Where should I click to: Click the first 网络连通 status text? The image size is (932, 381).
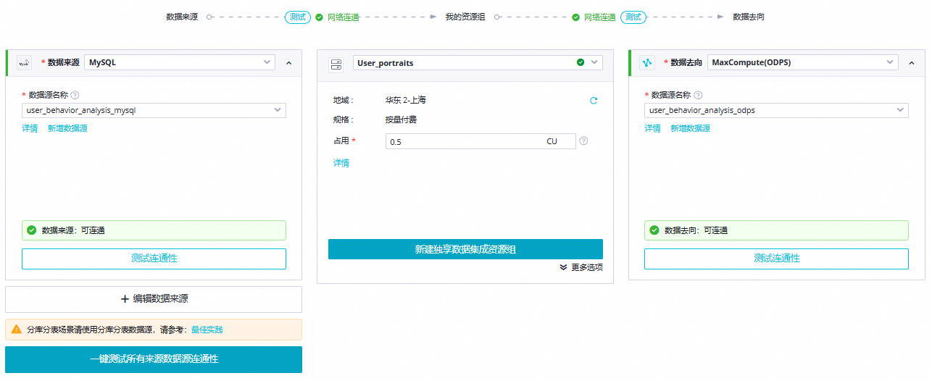[344, 17]
